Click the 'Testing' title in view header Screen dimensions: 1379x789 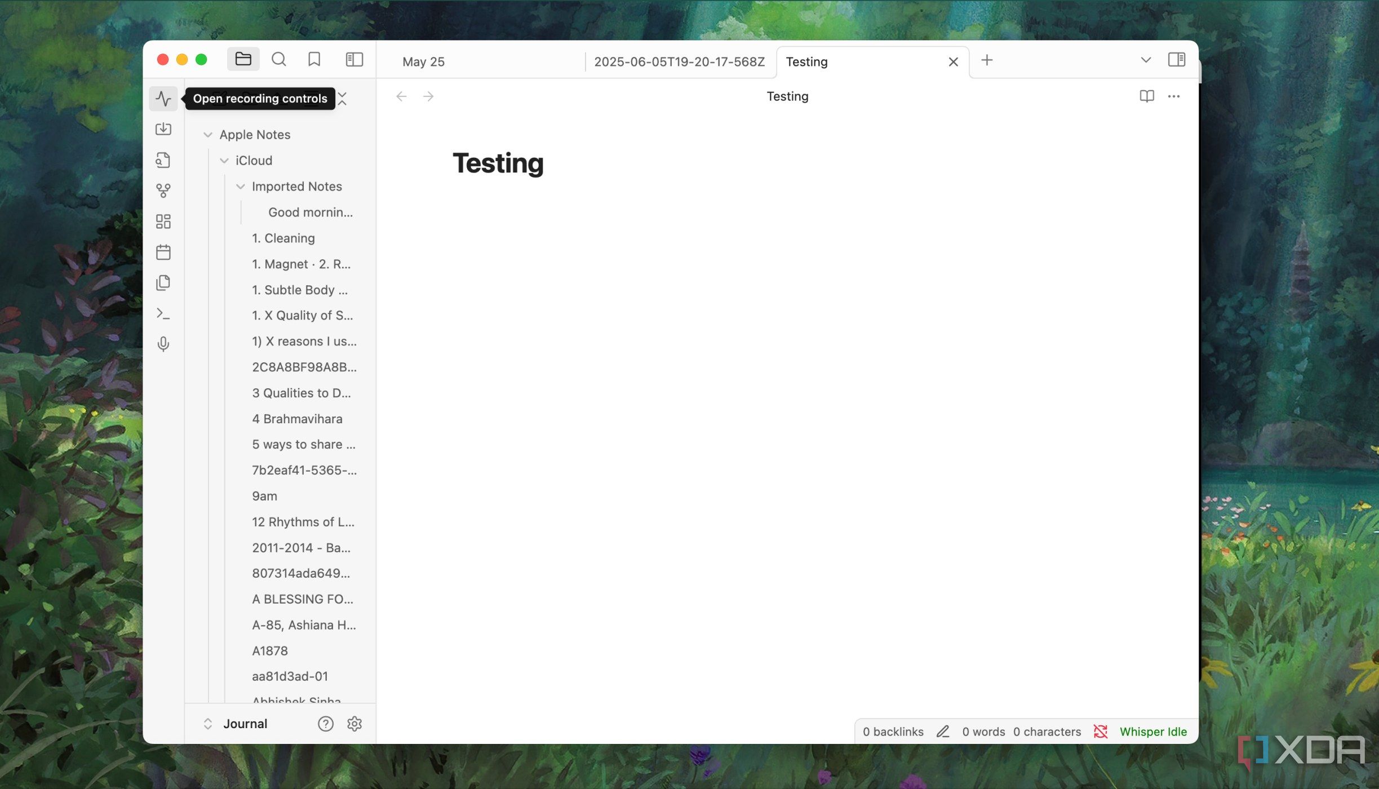point(787,96)
